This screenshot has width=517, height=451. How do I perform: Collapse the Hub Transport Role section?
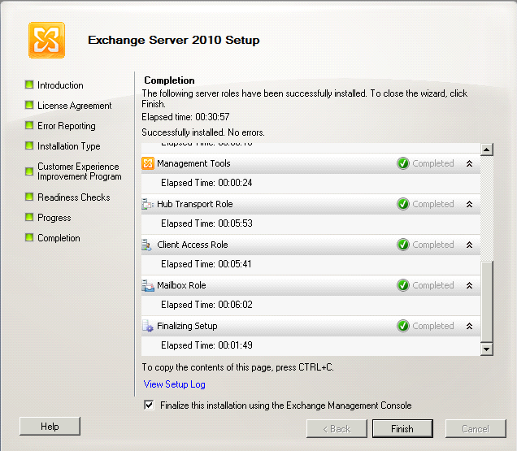470,204
